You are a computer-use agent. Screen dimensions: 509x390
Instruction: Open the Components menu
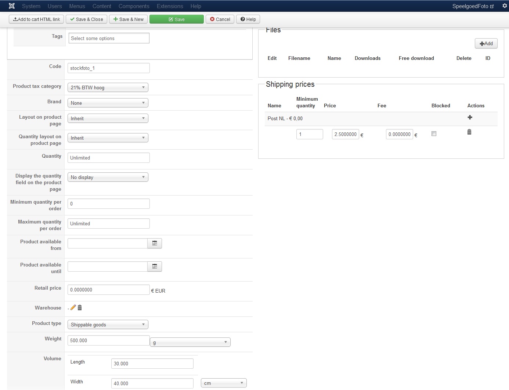(x=134, y=6)
